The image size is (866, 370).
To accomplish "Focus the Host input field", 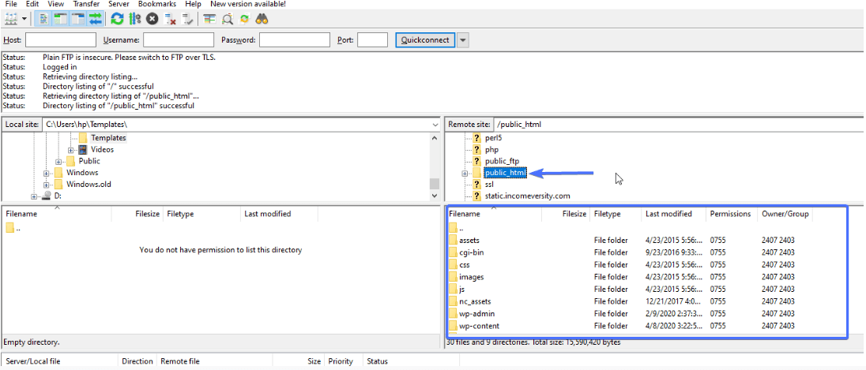I will click(x=61, y=39).
